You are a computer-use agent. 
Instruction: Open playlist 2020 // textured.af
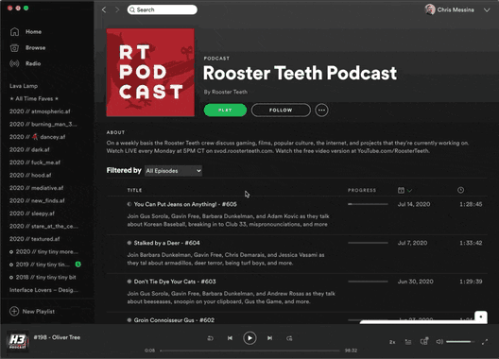pyautogui.click(x=34, y=239)
